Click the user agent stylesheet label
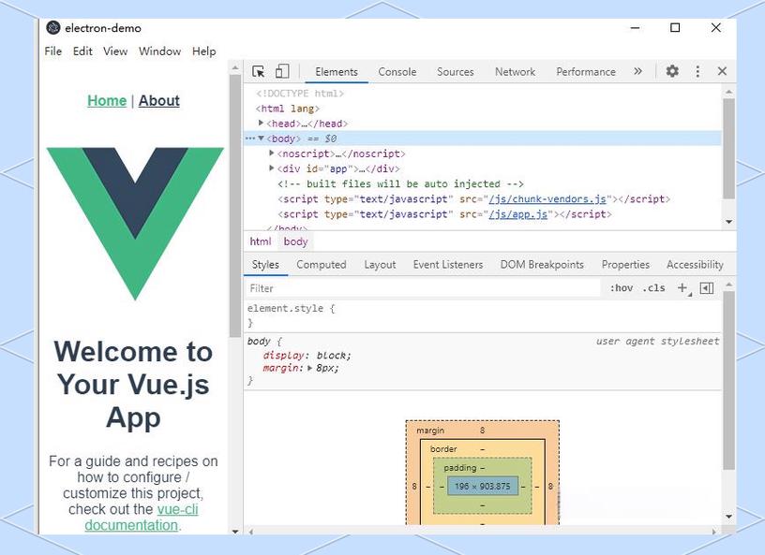 coord(657,341)
